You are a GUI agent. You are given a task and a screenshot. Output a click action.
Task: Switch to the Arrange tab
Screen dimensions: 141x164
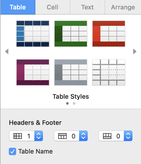click(x=123, y=7)
